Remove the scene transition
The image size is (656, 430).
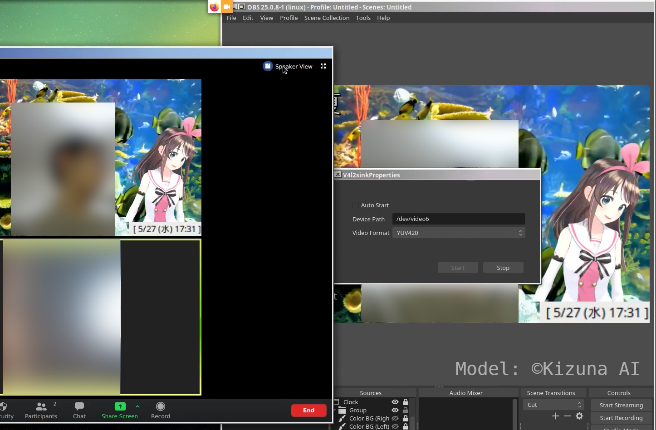point(568,416)
